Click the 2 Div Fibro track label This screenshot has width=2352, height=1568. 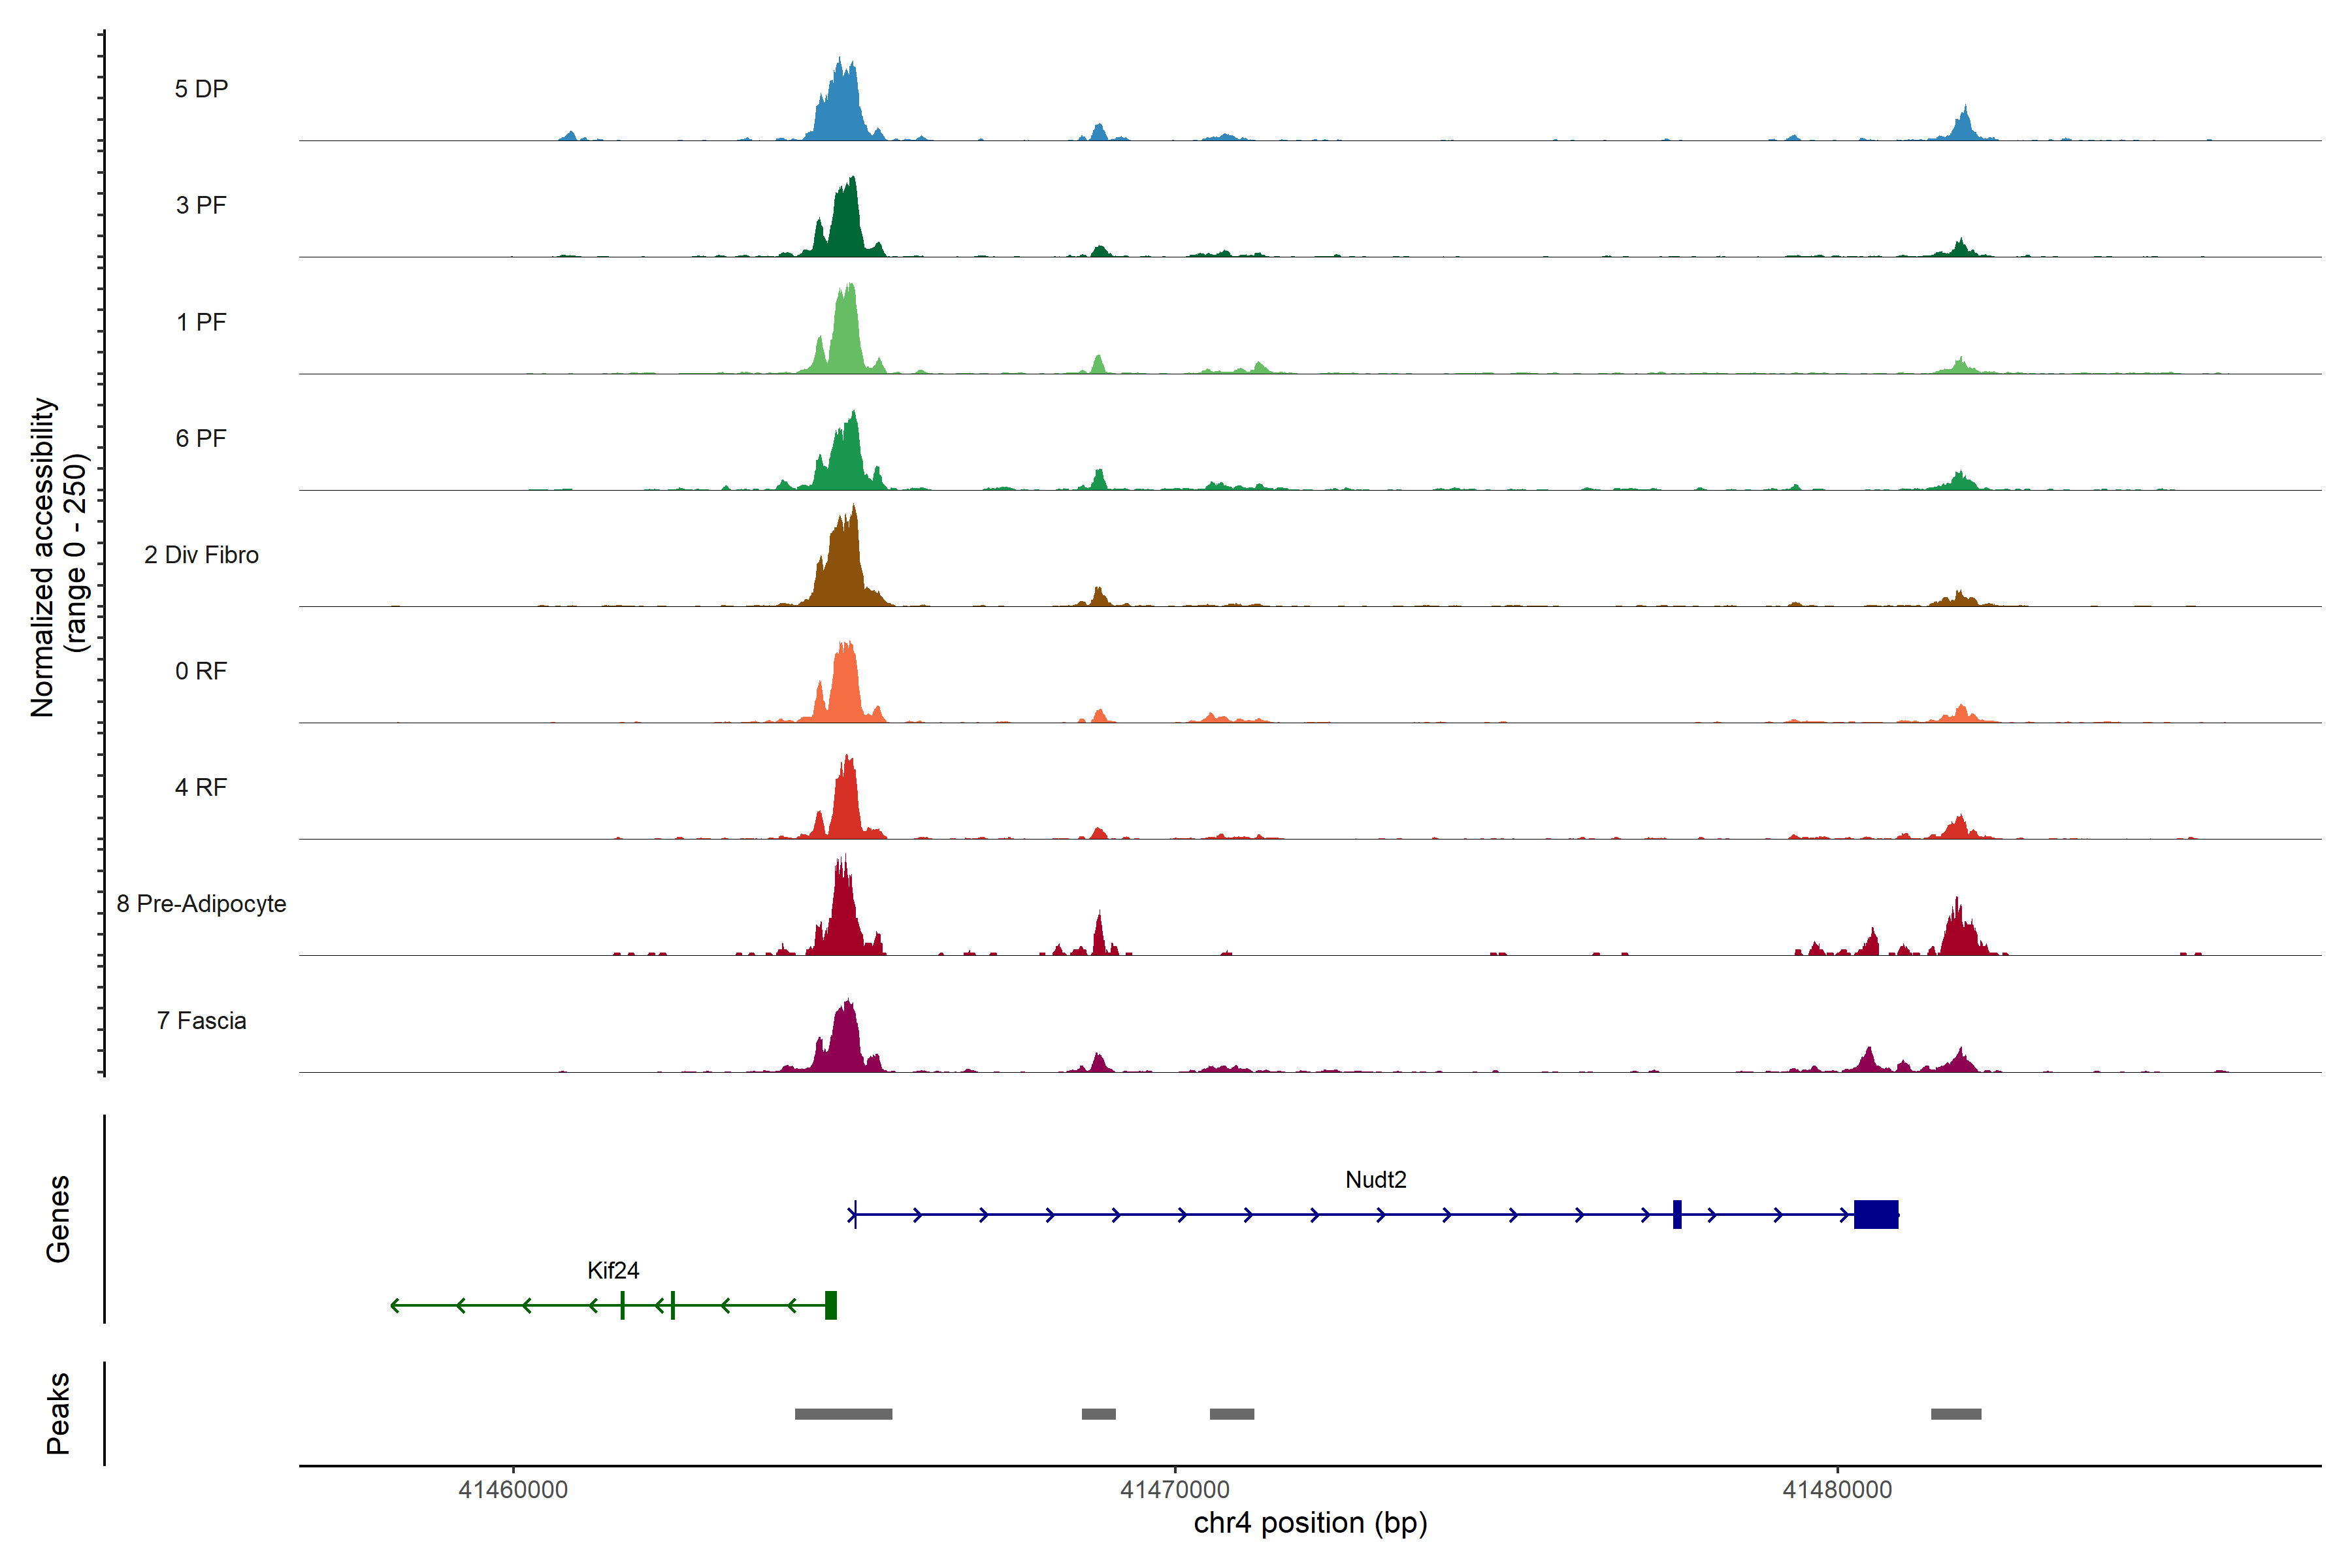(201, 554)
